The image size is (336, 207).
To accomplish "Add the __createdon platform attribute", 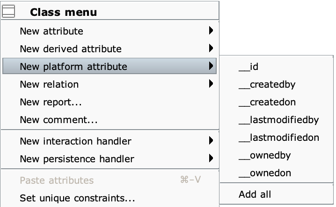I will [277, 102].
